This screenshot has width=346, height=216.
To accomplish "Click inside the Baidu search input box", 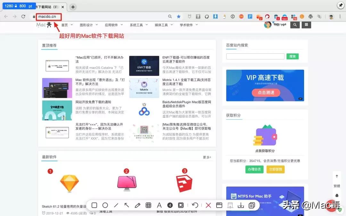I will coord(255,56).
